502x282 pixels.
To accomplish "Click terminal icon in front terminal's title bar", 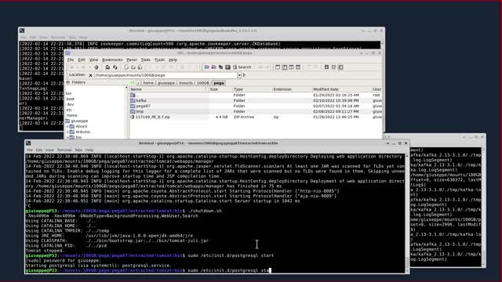I will click(28, 143).
